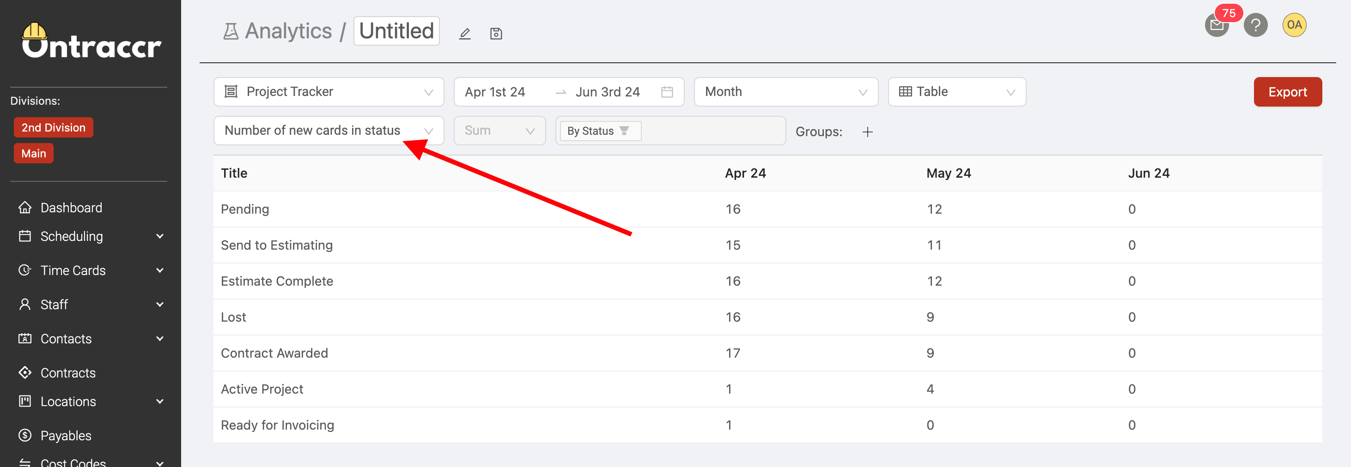Click the By Status filter tag

(601, 131)
